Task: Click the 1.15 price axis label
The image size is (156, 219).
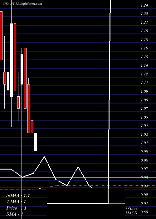Action: (x=144, y=57)
